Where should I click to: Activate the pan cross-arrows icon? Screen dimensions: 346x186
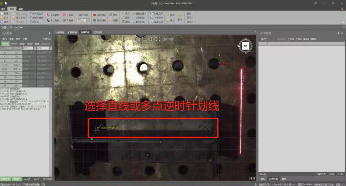tap(151, 39)
